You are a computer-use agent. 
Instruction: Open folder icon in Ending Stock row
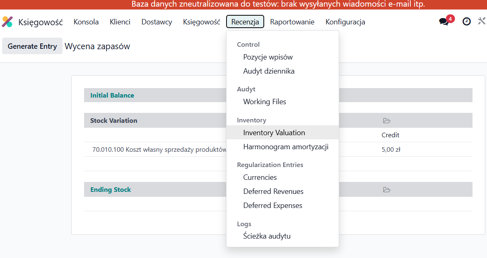click(x=387, y=190)
